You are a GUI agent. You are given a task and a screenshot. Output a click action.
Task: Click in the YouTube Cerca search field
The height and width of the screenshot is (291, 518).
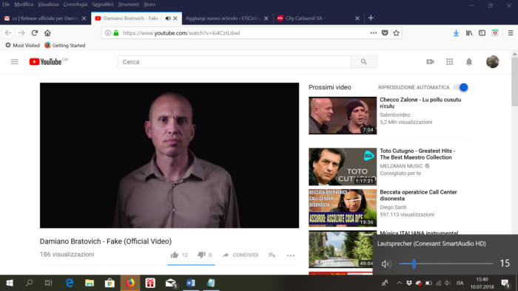click(235, 61)
